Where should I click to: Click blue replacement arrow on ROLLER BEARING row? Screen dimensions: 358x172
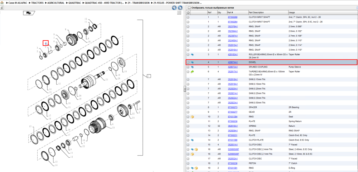[192, 55]
